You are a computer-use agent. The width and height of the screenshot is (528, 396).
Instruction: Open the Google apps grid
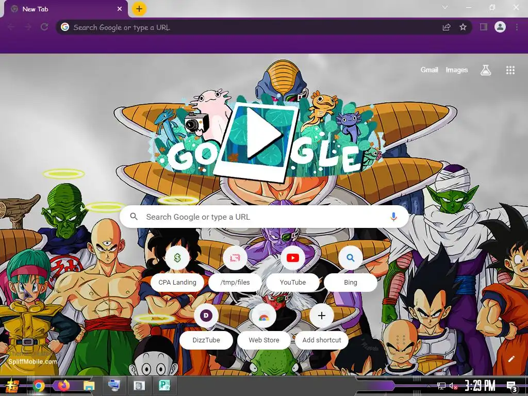tap(510, 70)
